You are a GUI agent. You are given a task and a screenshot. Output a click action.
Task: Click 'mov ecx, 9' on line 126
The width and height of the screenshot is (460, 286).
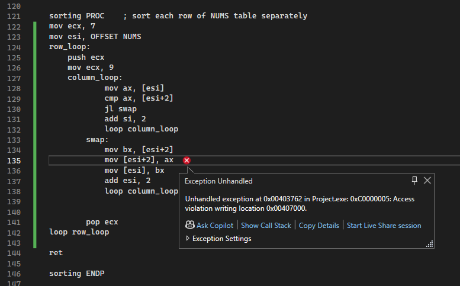pyautogui.click(x=91, y=68)
